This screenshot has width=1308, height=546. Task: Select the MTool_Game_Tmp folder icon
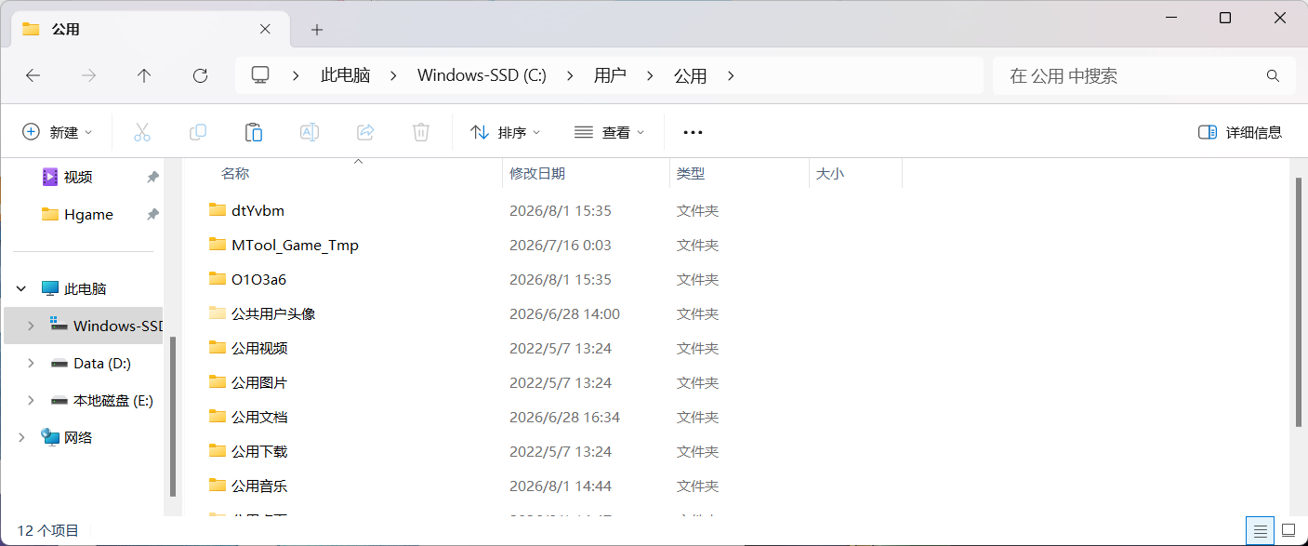(218, 245)
